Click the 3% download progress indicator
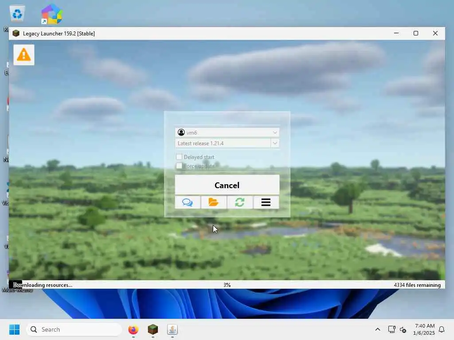454x340 pixels. tap(227, 285)
